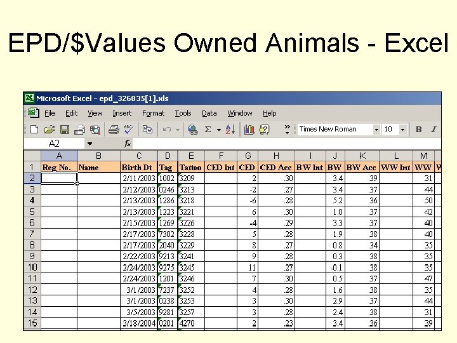Click the Print printer icon
This screenshot has height=343, width=457.
[x=114, y=129]
